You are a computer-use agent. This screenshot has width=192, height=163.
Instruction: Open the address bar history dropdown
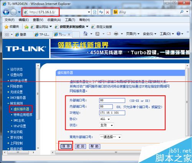tap(89, 12)
